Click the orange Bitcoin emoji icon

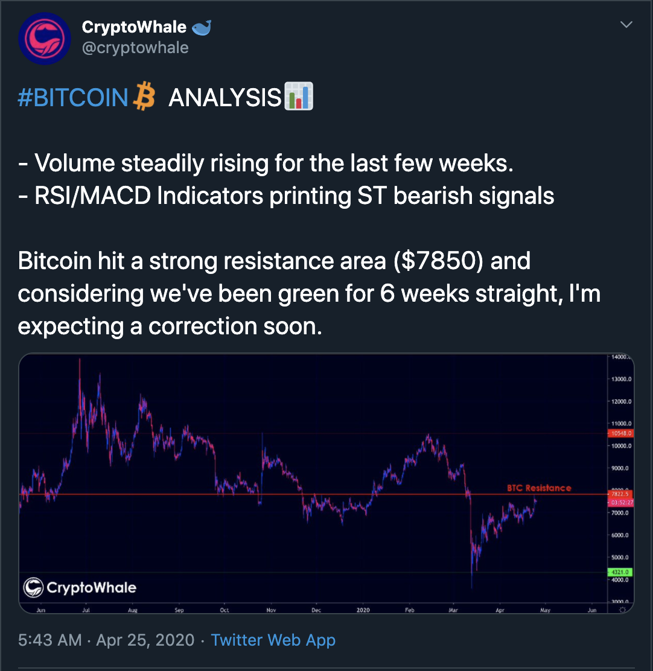pyautogui.click(x=144, y=98)
